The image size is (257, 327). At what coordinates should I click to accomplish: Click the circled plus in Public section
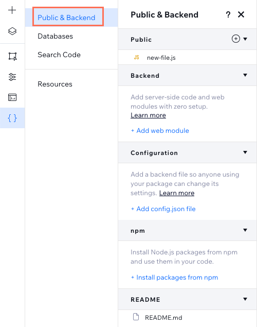pos(236,39)
